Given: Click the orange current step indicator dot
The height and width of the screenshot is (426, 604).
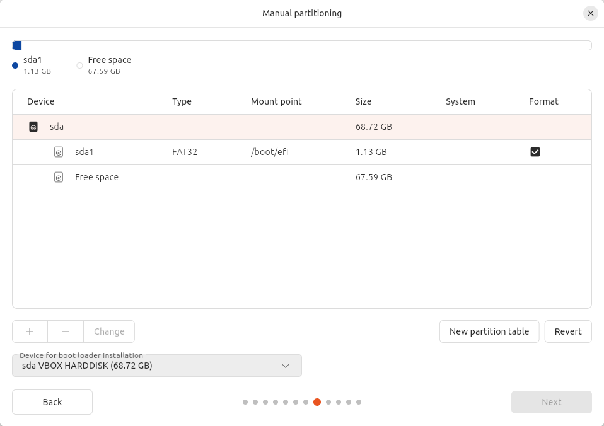Looking at the screenshot, I should click(x=317, y=402).
